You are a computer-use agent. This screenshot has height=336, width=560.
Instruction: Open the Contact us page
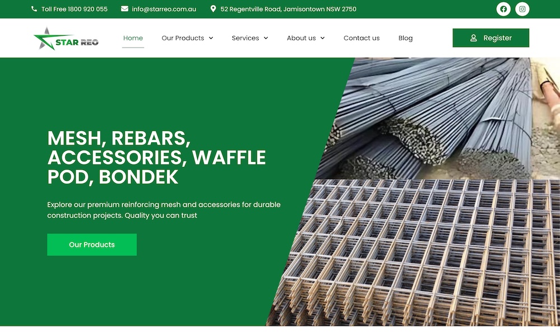click(x=361, y=38)
